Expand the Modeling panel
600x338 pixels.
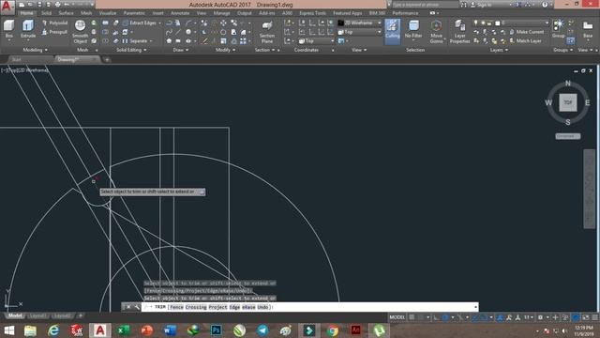35,50
